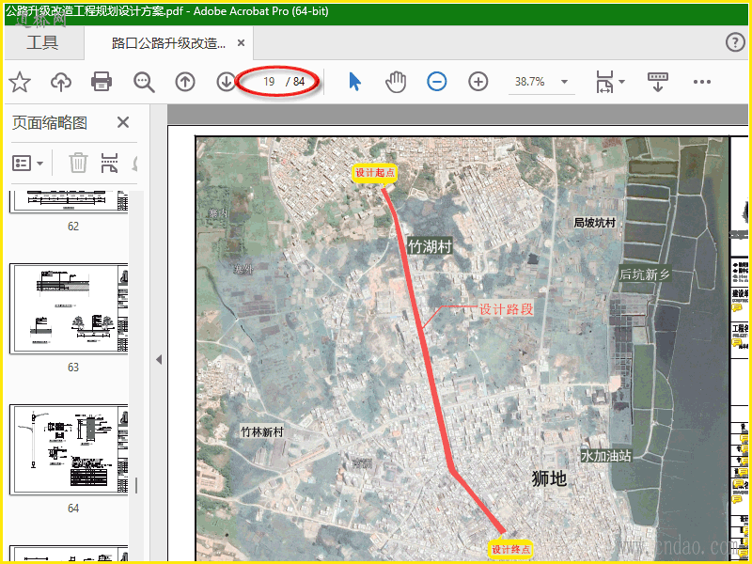The height and width of the screenshot is (564, 752).
Task: Open the help question mark icon
Action: tap(735, 42)
